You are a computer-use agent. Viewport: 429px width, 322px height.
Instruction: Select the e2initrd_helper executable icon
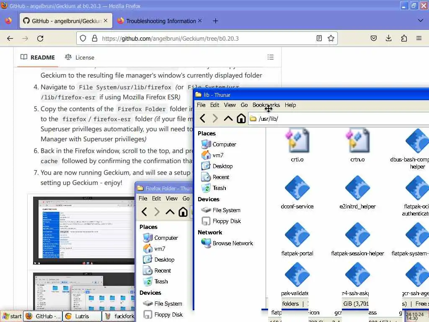[357, 188]
